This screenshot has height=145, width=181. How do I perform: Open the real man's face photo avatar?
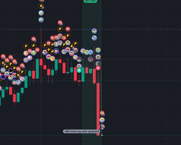(90, 59)
